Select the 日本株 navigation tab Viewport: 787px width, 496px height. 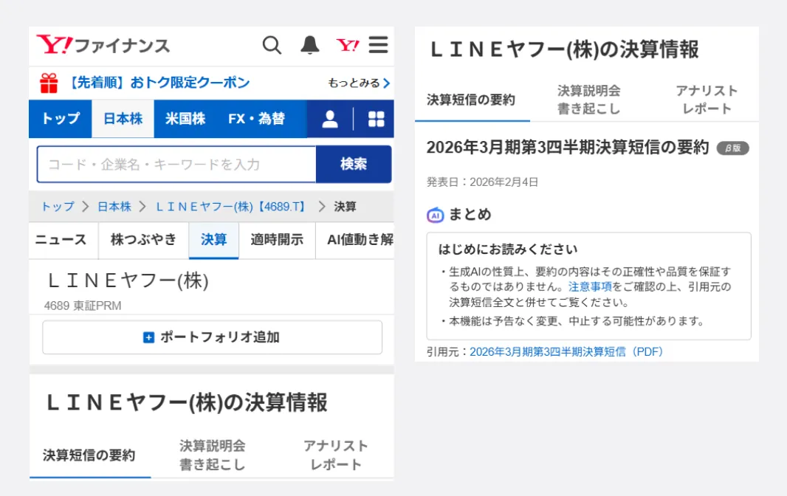pyautogui.click(x=123, y=119)
